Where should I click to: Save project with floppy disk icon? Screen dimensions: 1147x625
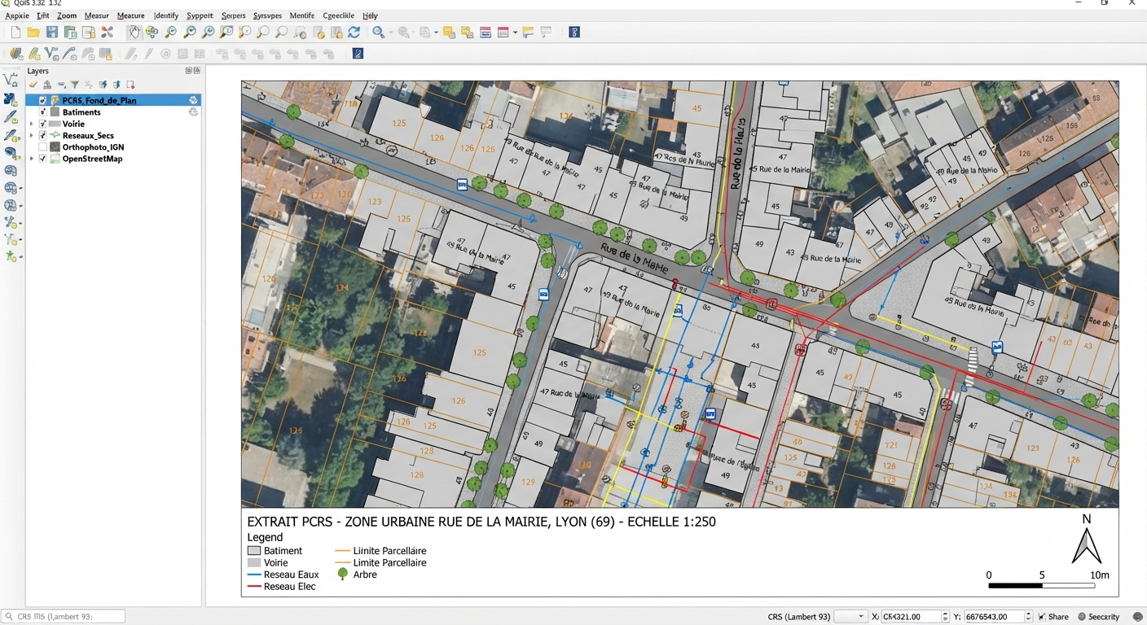(52, 33)
